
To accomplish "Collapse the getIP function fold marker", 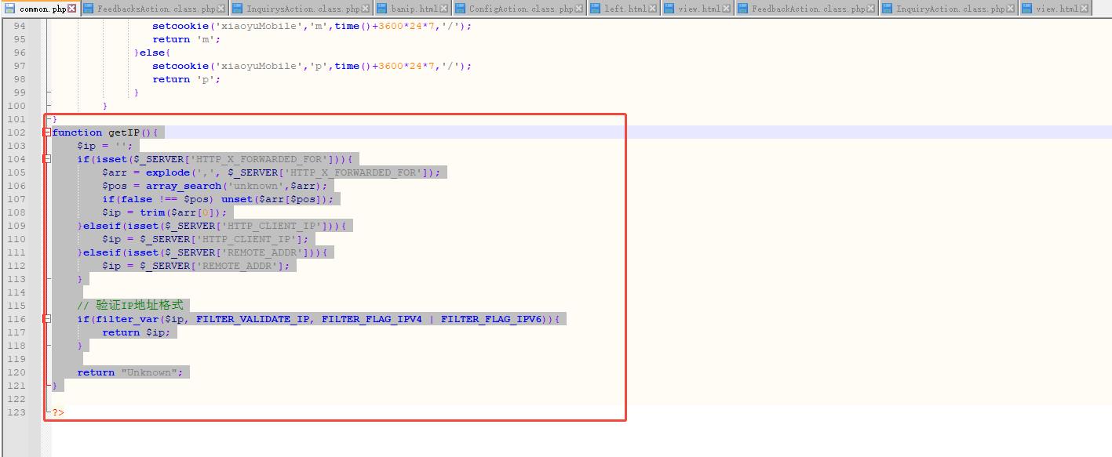I will [48, 132].
